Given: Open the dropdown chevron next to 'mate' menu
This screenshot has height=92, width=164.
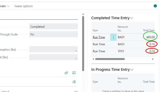Looking at the screenshot, I should (8, 6).
